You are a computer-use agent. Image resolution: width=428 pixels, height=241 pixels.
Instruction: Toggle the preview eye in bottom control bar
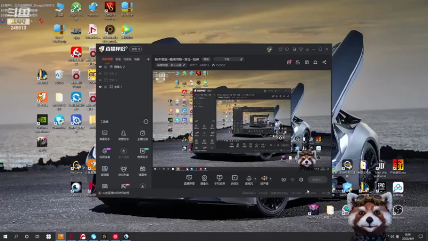[293, 179]
